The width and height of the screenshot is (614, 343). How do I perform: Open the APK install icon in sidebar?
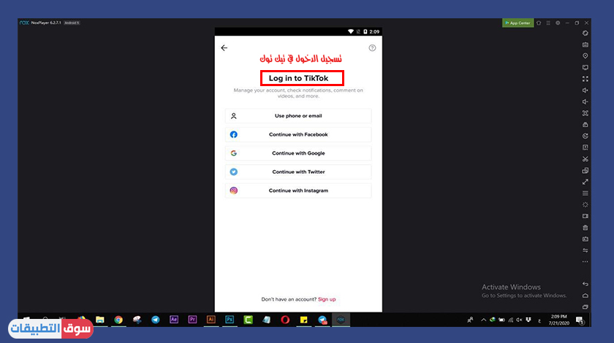[585, 125]
